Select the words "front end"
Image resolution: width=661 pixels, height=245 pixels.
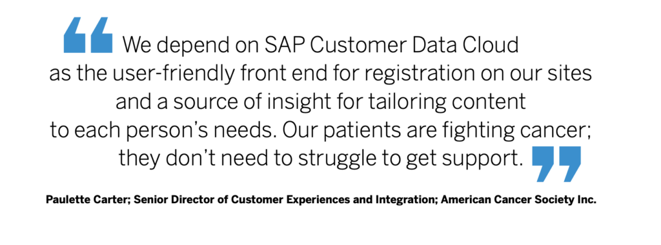pyautogui.click(x=286, y=75)
